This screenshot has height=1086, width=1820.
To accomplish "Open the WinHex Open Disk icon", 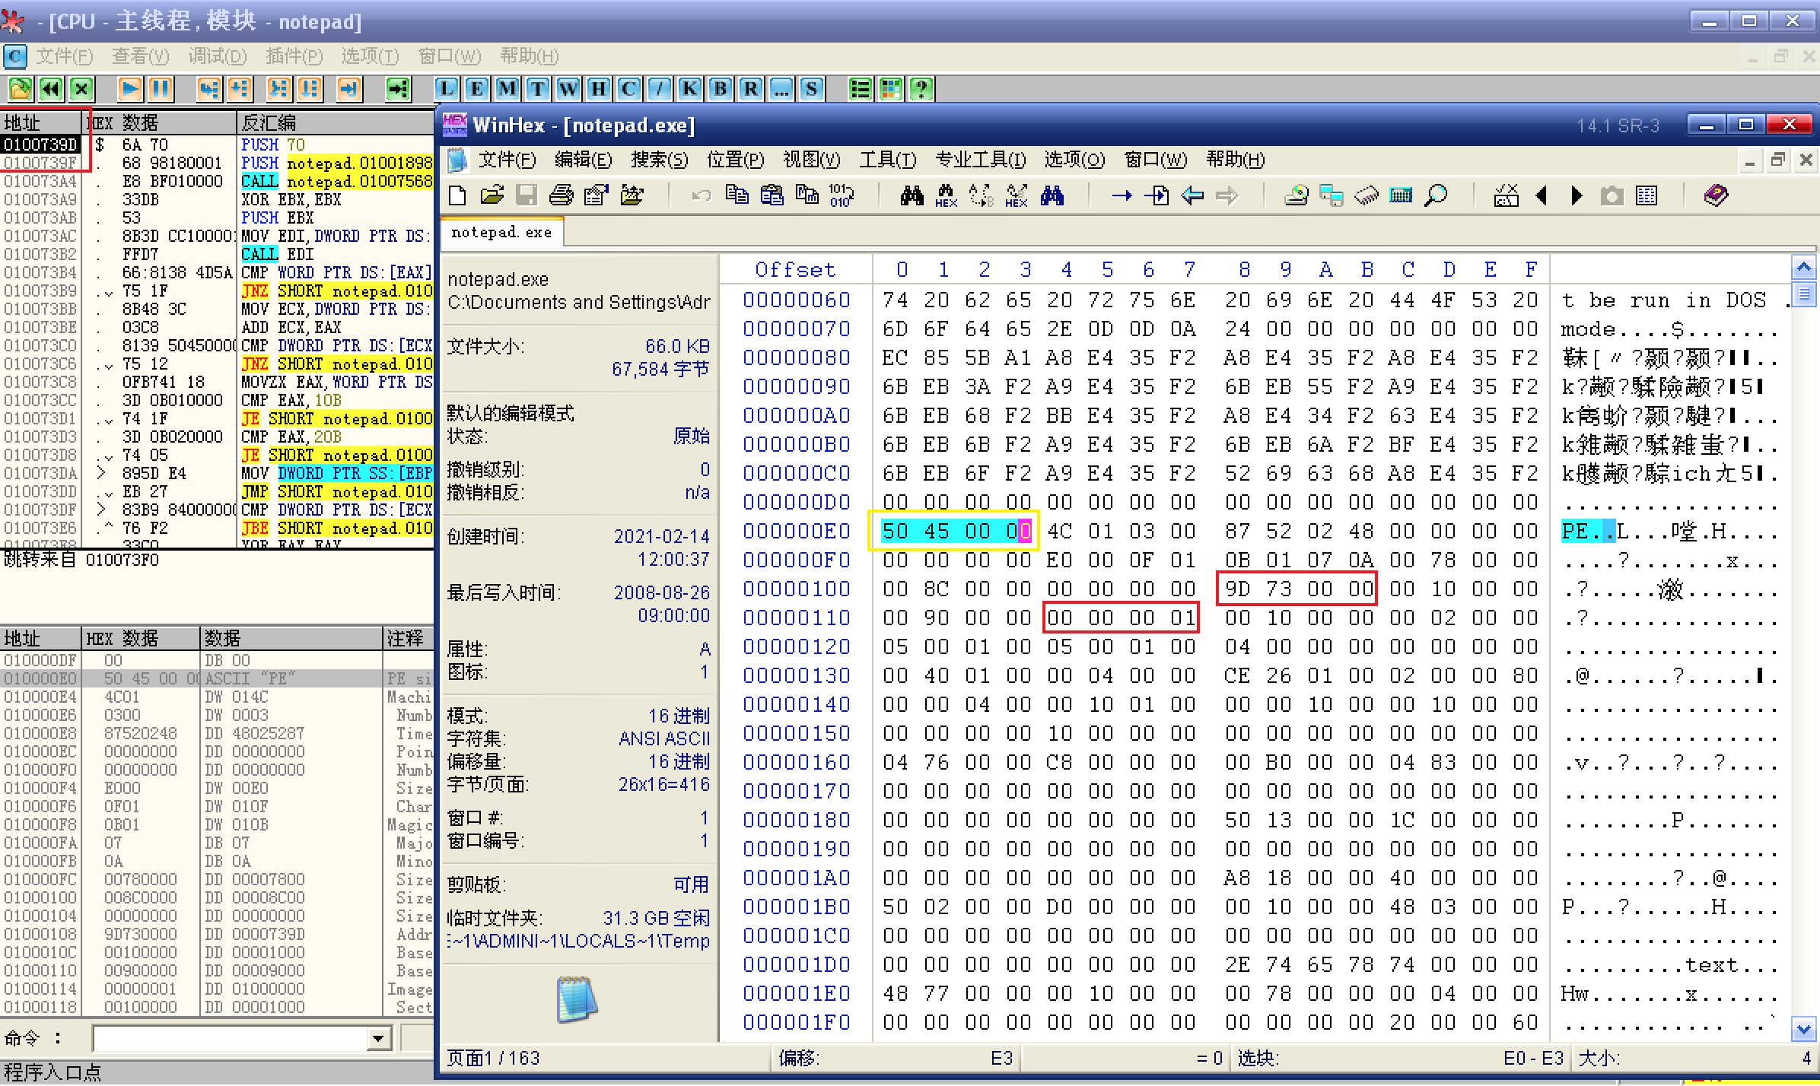I will pos(1297,195).
